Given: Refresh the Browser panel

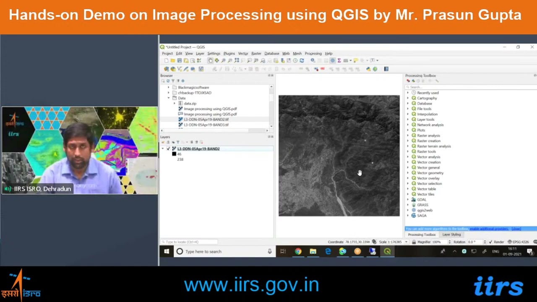Looking at the screenshot, I should 167,81.
